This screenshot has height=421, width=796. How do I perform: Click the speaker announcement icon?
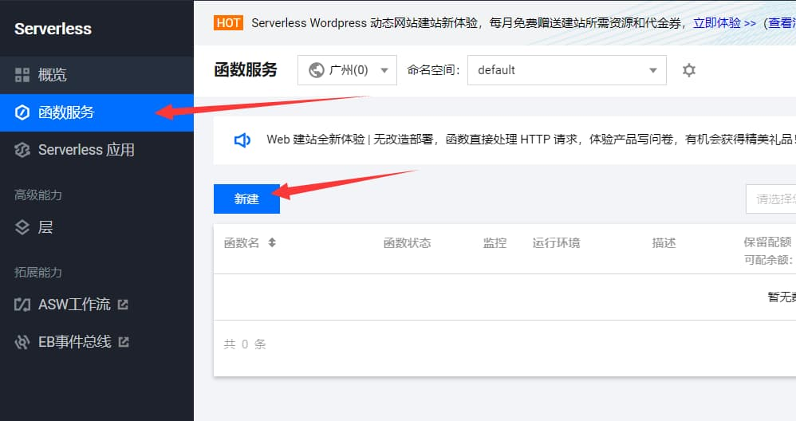point(242,140)
